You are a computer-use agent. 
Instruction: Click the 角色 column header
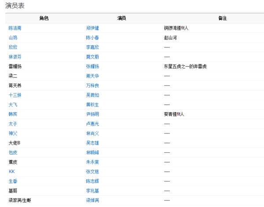[44, 18]
